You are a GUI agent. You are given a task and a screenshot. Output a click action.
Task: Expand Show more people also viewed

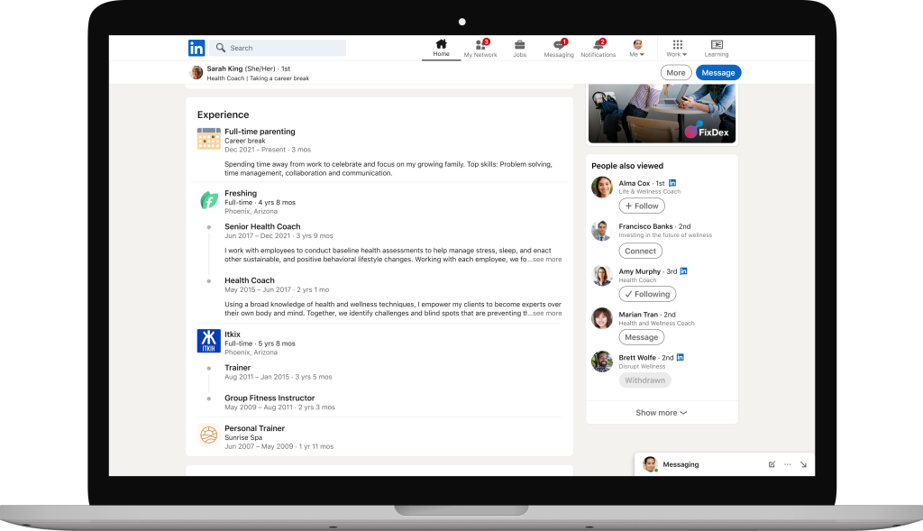pos(661,413)
